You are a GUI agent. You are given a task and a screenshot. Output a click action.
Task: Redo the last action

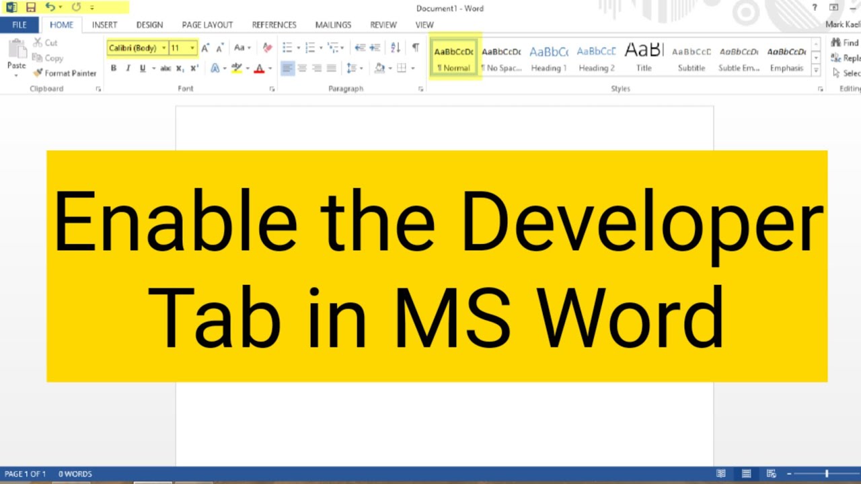tap(75, 7)
